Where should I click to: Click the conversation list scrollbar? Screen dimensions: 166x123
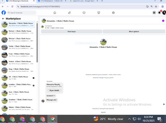37,42
